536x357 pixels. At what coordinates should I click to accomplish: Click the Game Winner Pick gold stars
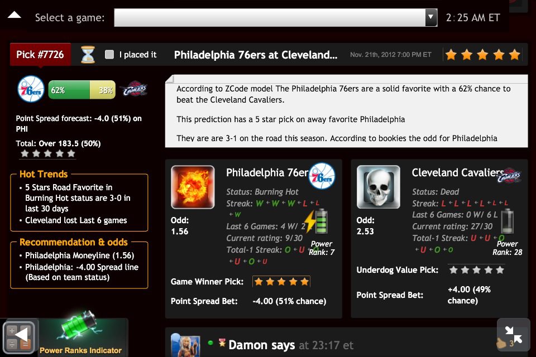pos(281,282)
